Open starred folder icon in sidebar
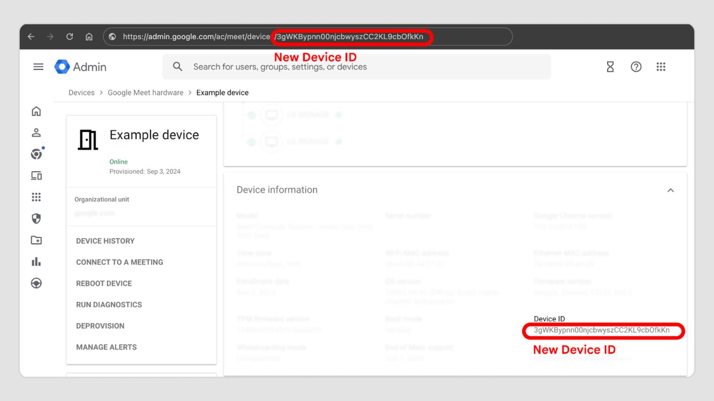This screenshot has height=401, width=714. (36, 240)
